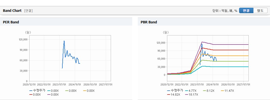The height and width of the screenshot is (100, 270).
Task: Click the red 14.82X line in PBR chart
Action: point(231,50)
